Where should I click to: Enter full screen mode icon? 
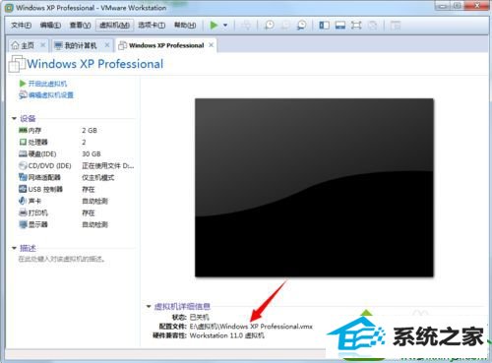pyautogui.click(x=356, y=25)
